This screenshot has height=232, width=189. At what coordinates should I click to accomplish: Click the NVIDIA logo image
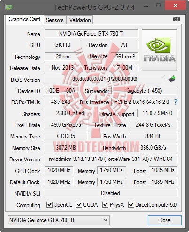coord(159,50)
